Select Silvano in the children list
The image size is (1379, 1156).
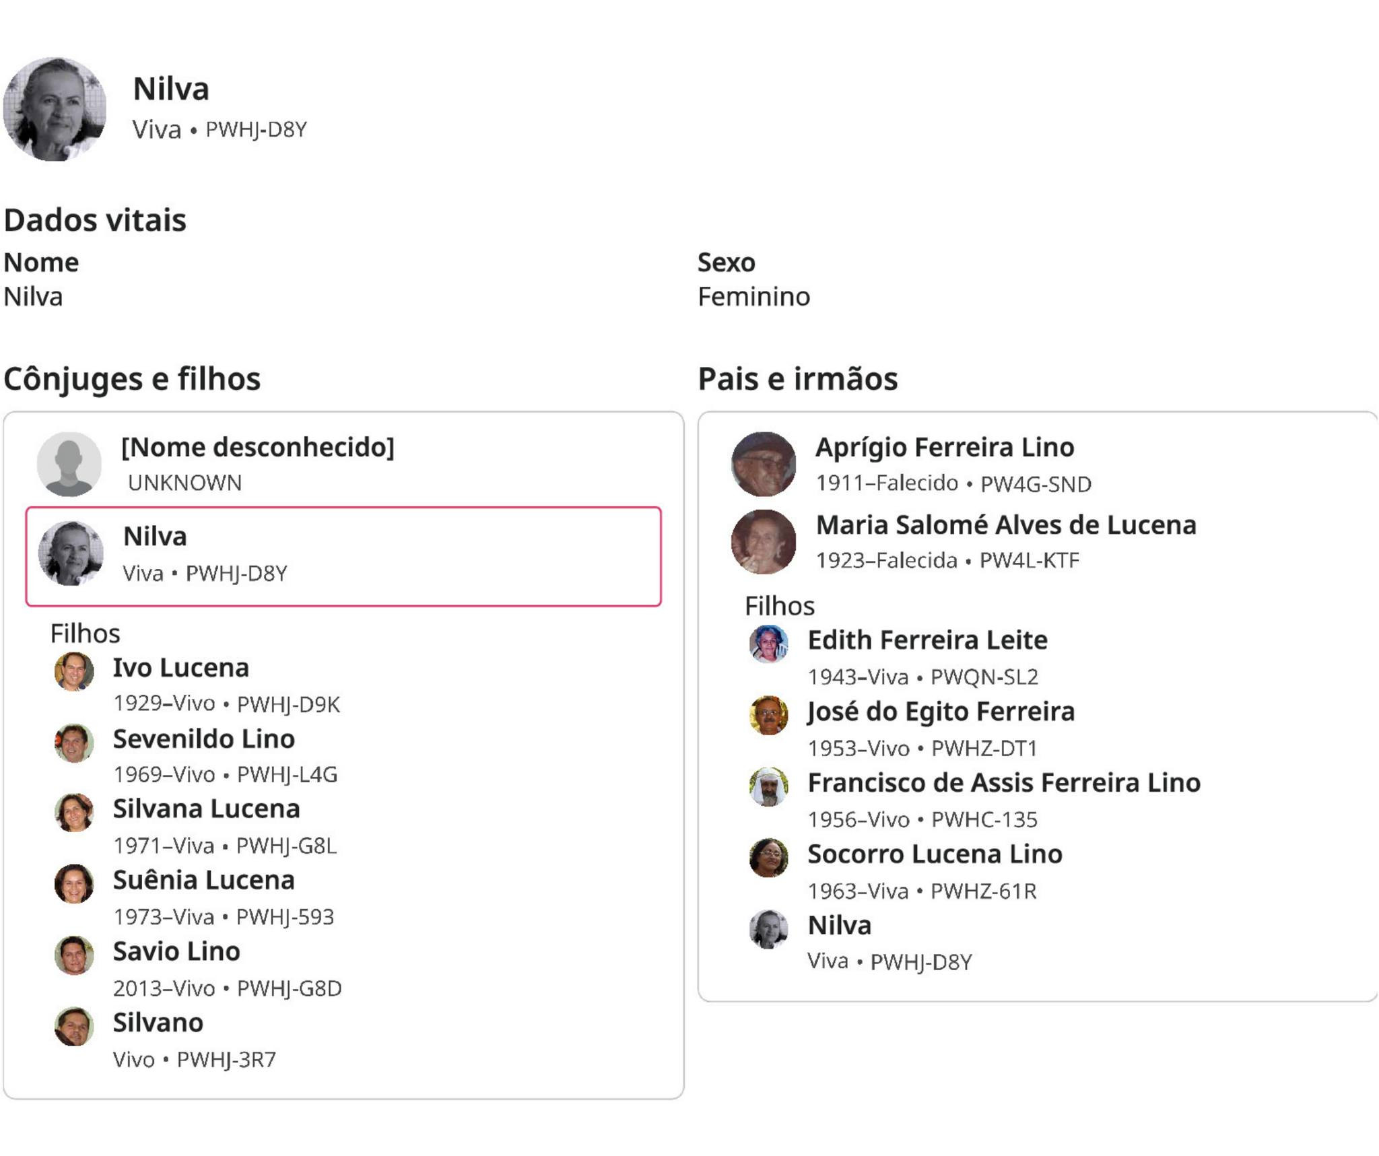[x=158, y=1023]
